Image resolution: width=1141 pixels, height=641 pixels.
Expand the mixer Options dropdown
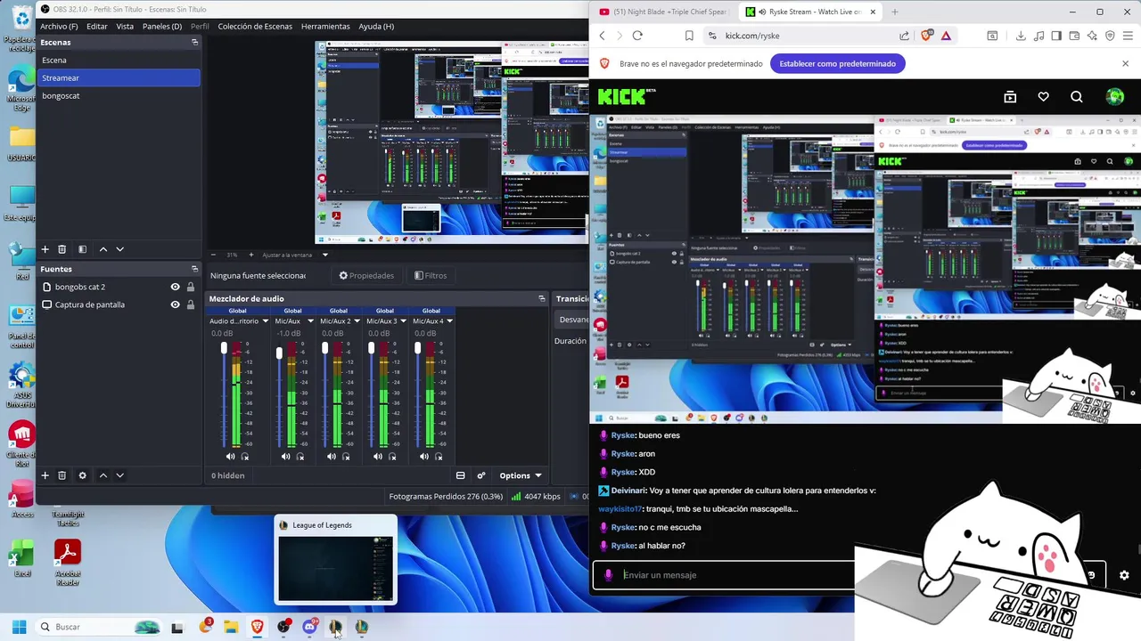point(520,475)
